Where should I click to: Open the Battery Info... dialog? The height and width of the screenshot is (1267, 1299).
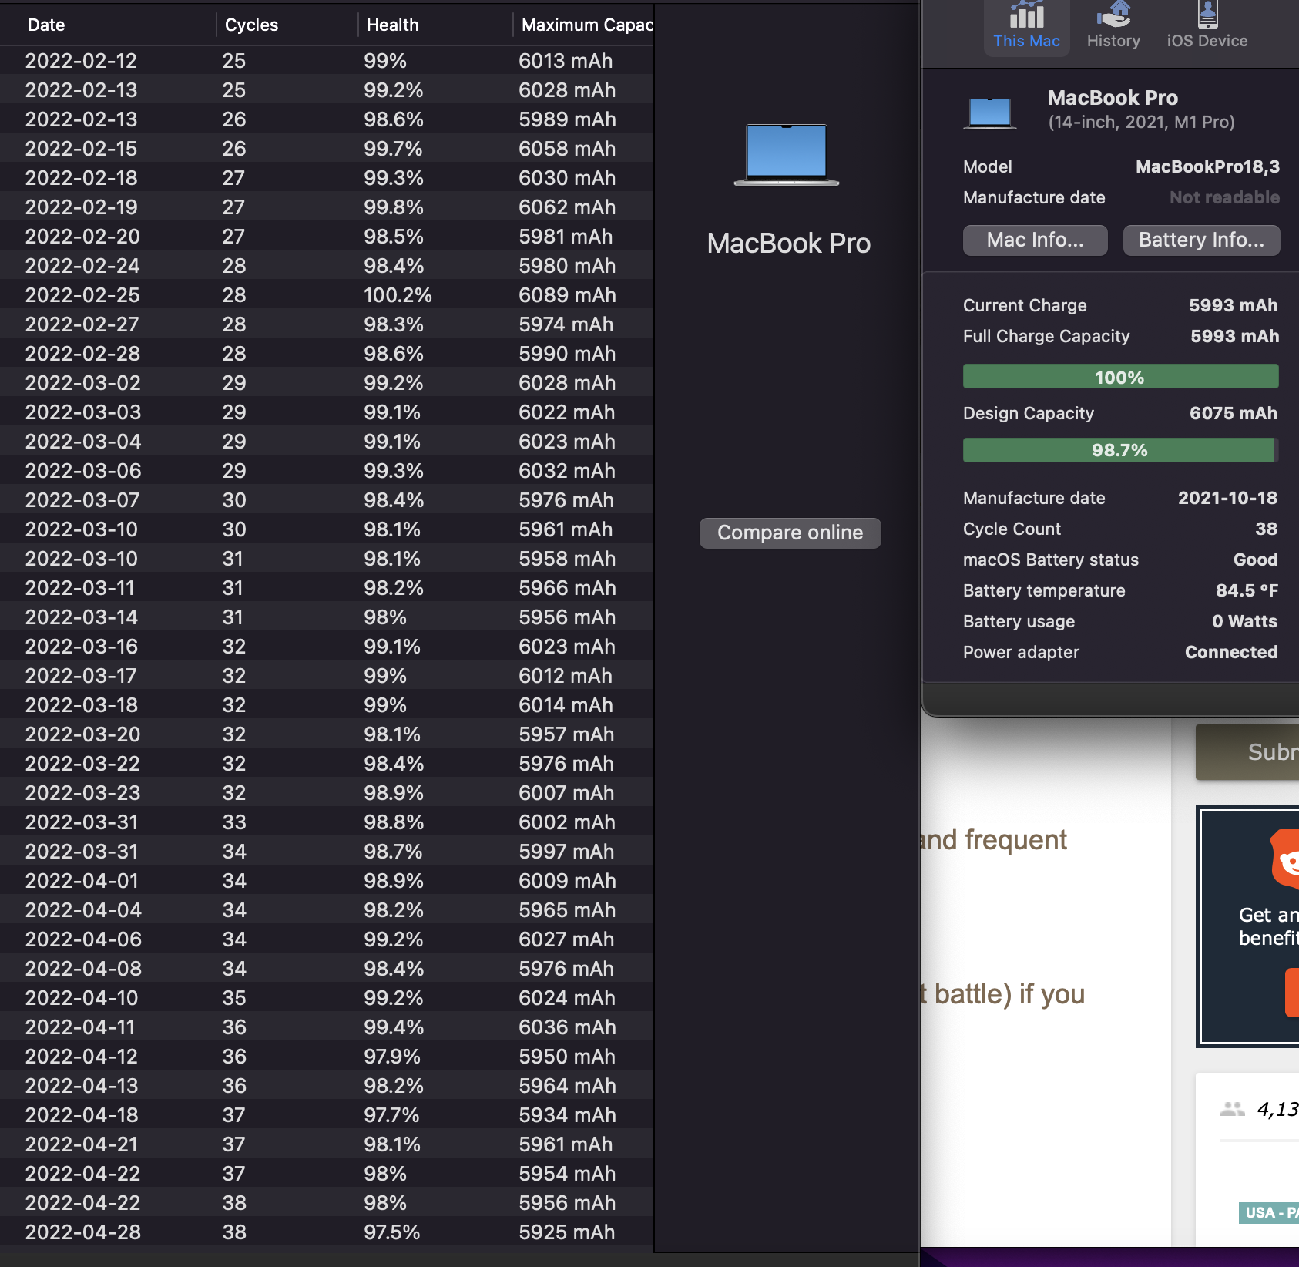click(x=1201, y=240)
